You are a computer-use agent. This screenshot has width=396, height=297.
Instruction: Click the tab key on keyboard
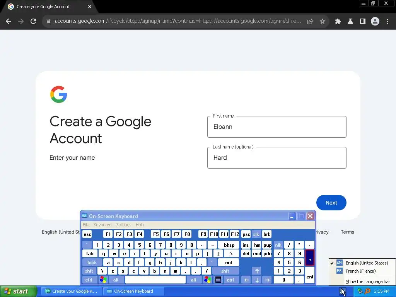coord(90,254)
